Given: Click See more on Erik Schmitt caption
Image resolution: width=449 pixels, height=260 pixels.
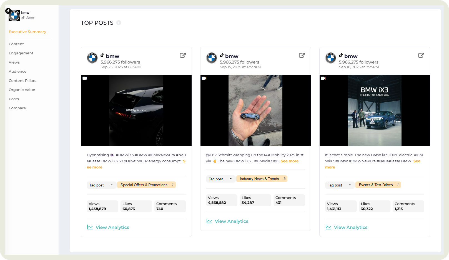Looking at the screenshot, I should click(289, 161).
